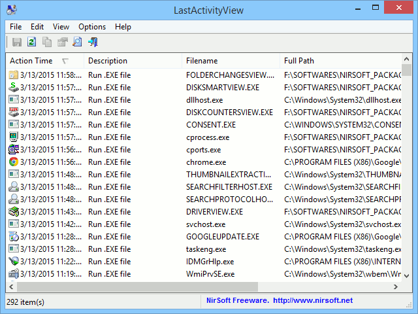Click the DISKSMARTVIEW.EXE row icon
Image resolution: width=418 pixels, height=314 pixels.
pos(14,87)
